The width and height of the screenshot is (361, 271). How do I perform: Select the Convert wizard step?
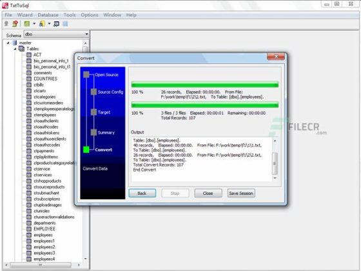[x=103, y=150]
